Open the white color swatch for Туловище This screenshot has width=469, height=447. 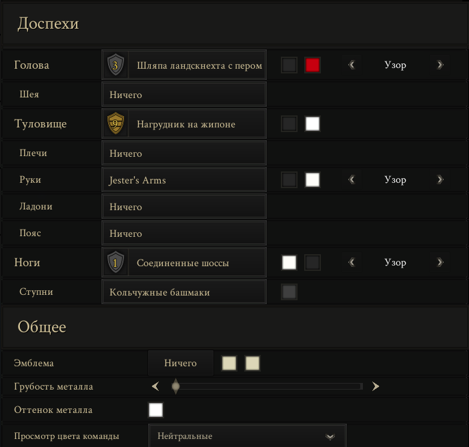click(x=312, y=123)
